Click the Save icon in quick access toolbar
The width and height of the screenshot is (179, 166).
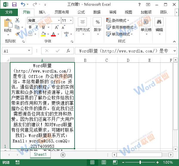tap(14, 4)
